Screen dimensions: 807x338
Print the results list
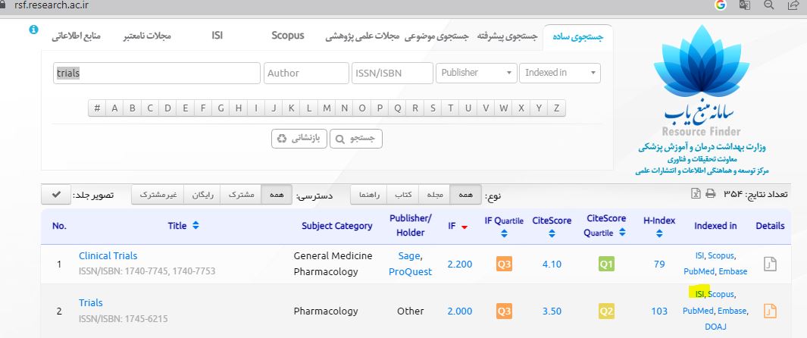pyautogui.click(x=710, y=194)
